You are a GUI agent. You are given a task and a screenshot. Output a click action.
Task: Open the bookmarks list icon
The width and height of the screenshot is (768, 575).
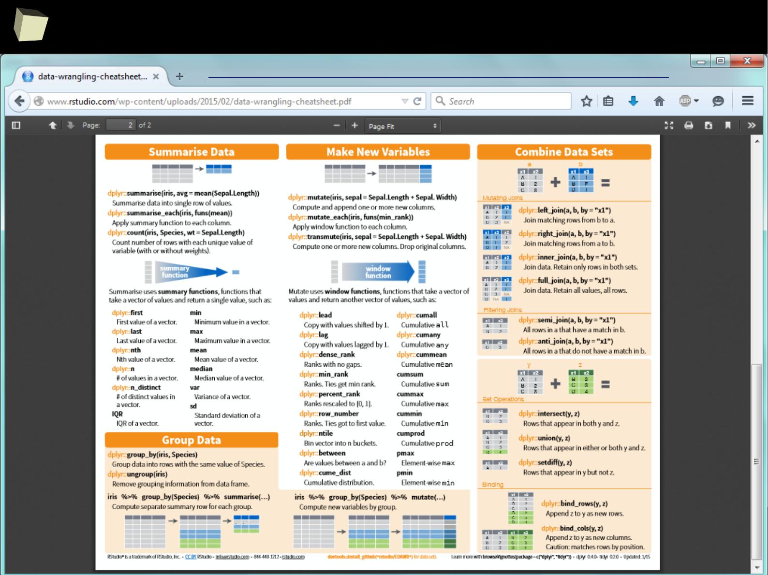pyautogui.click(x=608, y=101)
